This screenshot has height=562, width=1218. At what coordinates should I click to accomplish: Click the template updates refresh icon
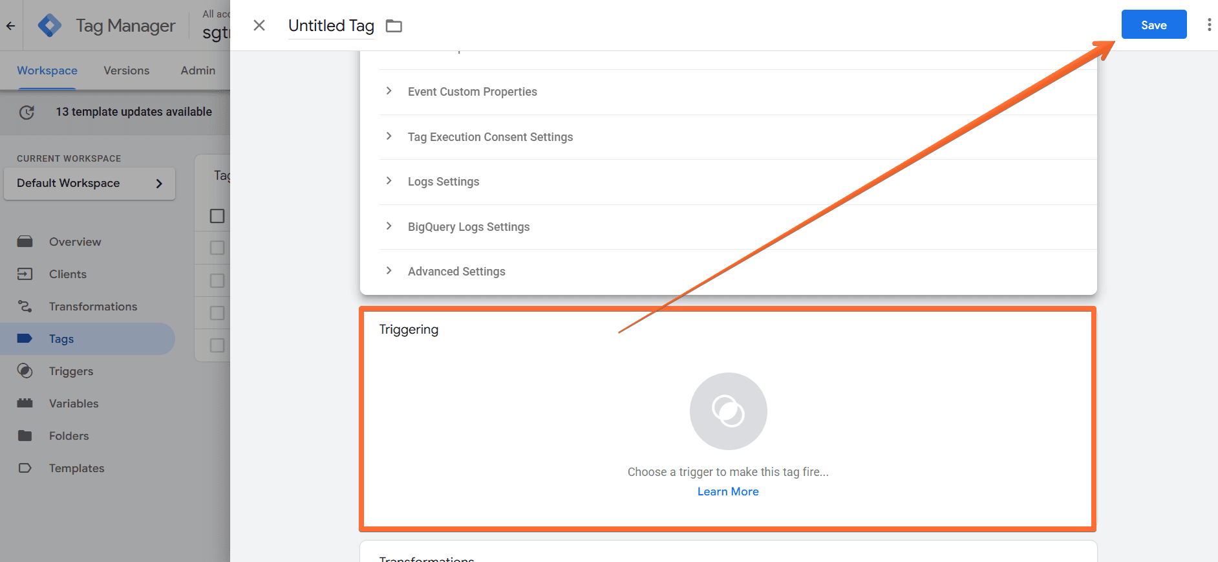tap(27, 112)
